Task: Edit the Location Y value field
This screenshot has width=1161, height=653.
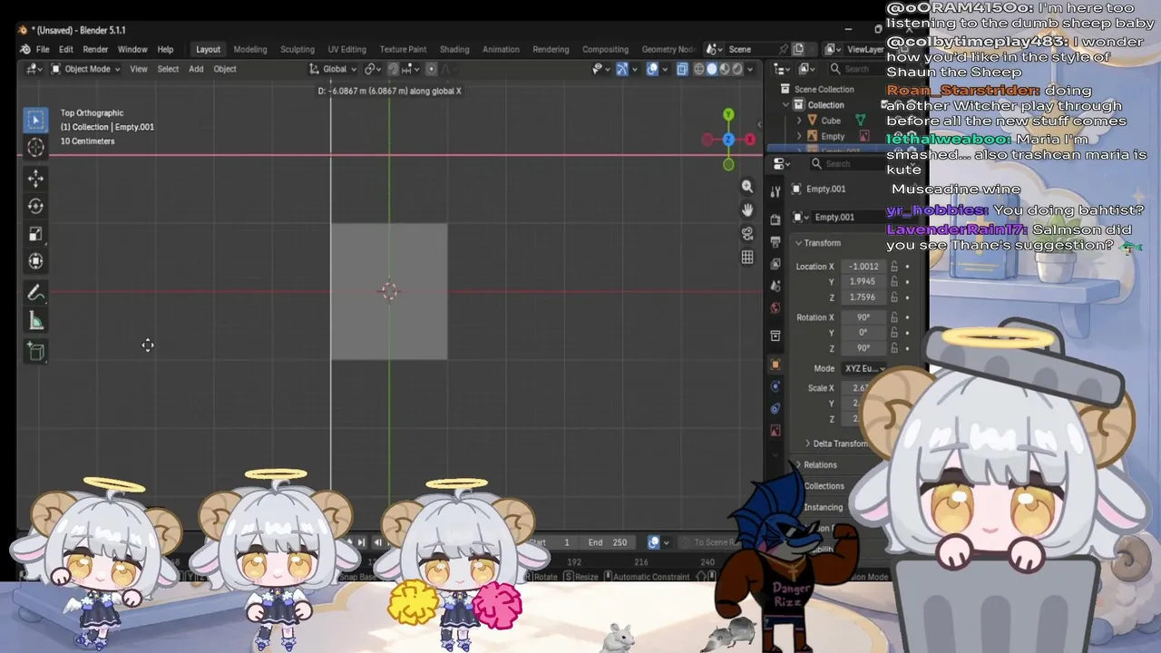Action: pos(863,281)
